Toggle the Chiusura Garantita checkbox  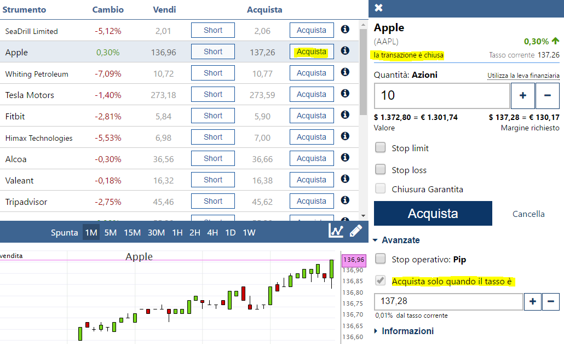(x=380, y=188)
